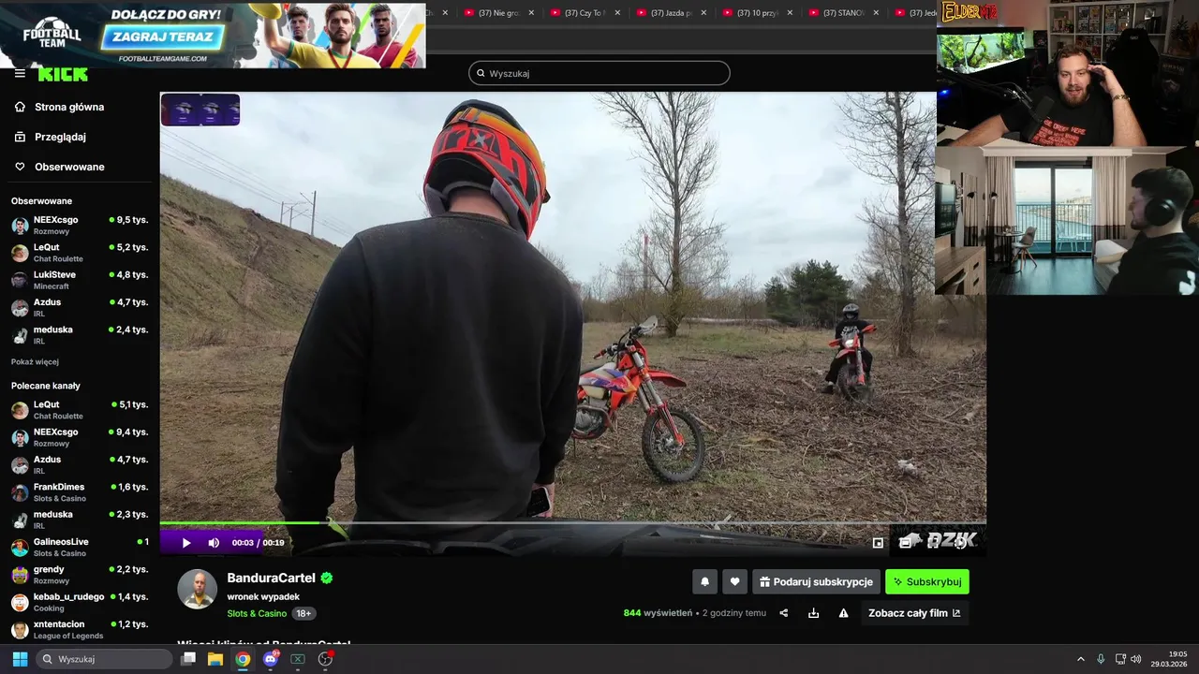
Task: Toggle the notification bell for BanduraCartel
Action: point(705,581)
